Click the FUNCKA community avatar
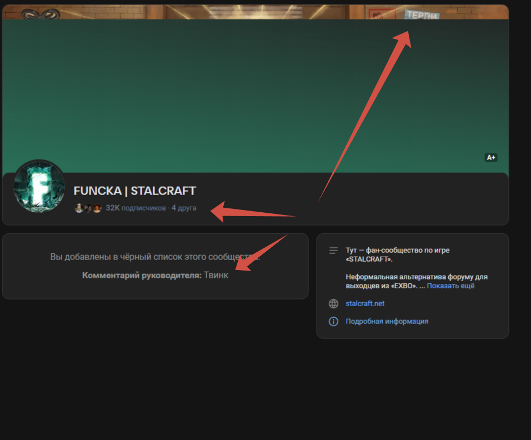 coord(39,186)
